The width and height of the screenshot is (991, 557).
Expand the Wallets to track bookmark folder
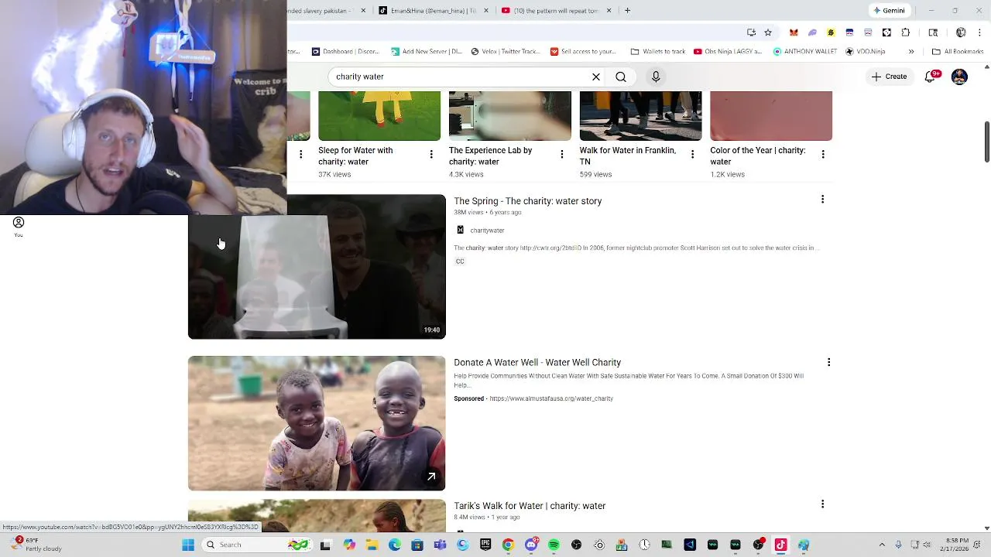click(658, 52)
